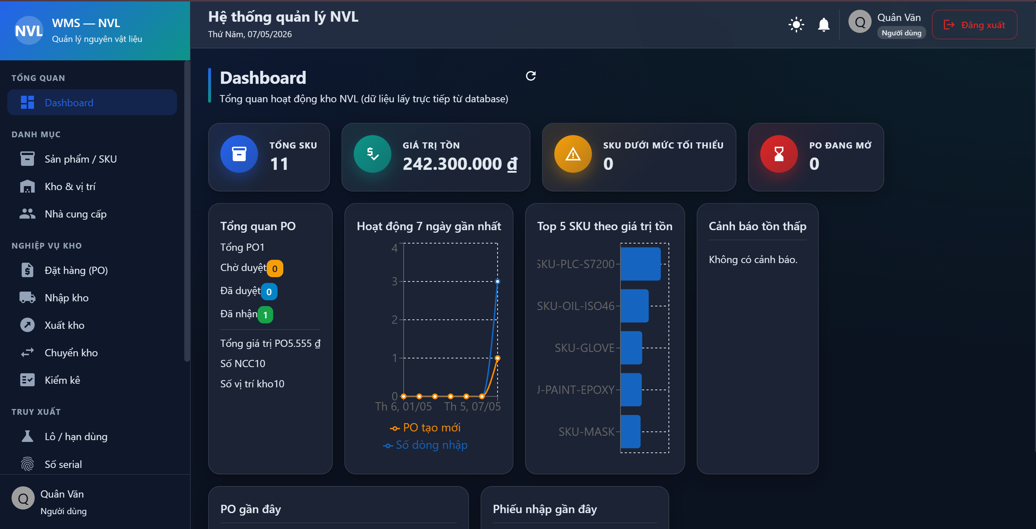Click the Chờ duyệt orange badge
The height and width of the screenshot is (529, 1036).
coord(275,268)
